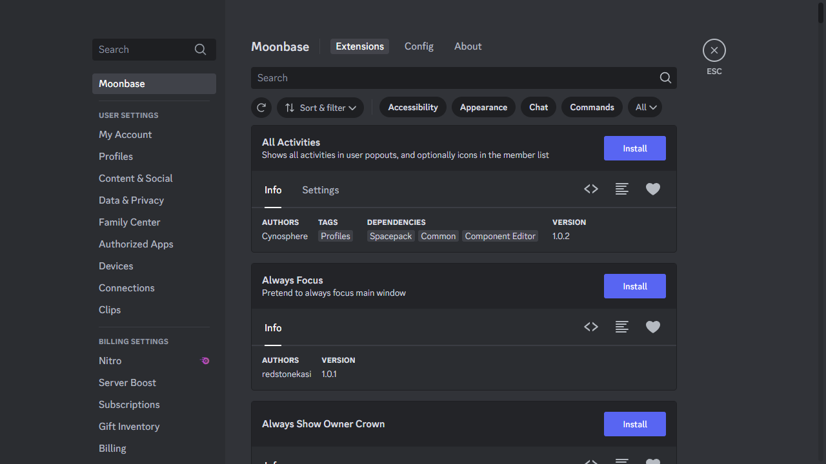Favorite the Always Focus extension
This screenshot has height=464, width=826.
[x=652, y=327]
